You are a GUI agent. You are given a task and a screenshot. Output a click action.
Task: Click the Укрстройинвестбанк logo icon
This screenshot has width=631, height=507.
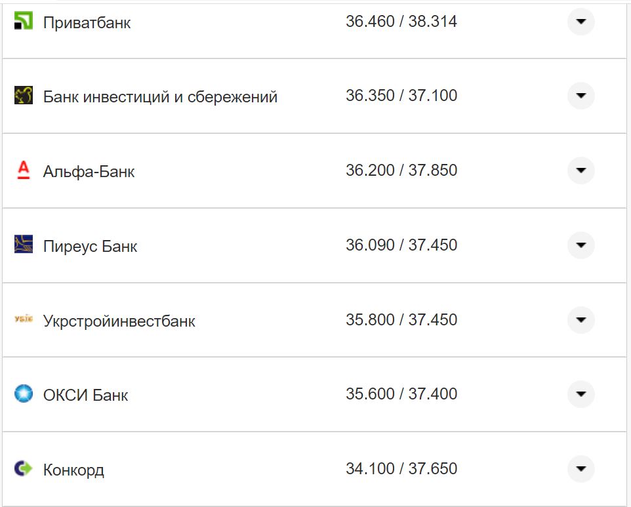tap(23, 319)
